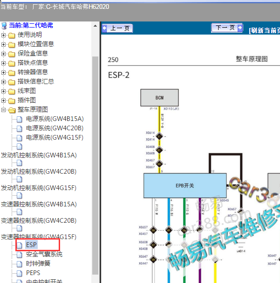Select 转接器信息 in the tree
The height and width of the screenshot is (283, 280).
coord(33,72)
